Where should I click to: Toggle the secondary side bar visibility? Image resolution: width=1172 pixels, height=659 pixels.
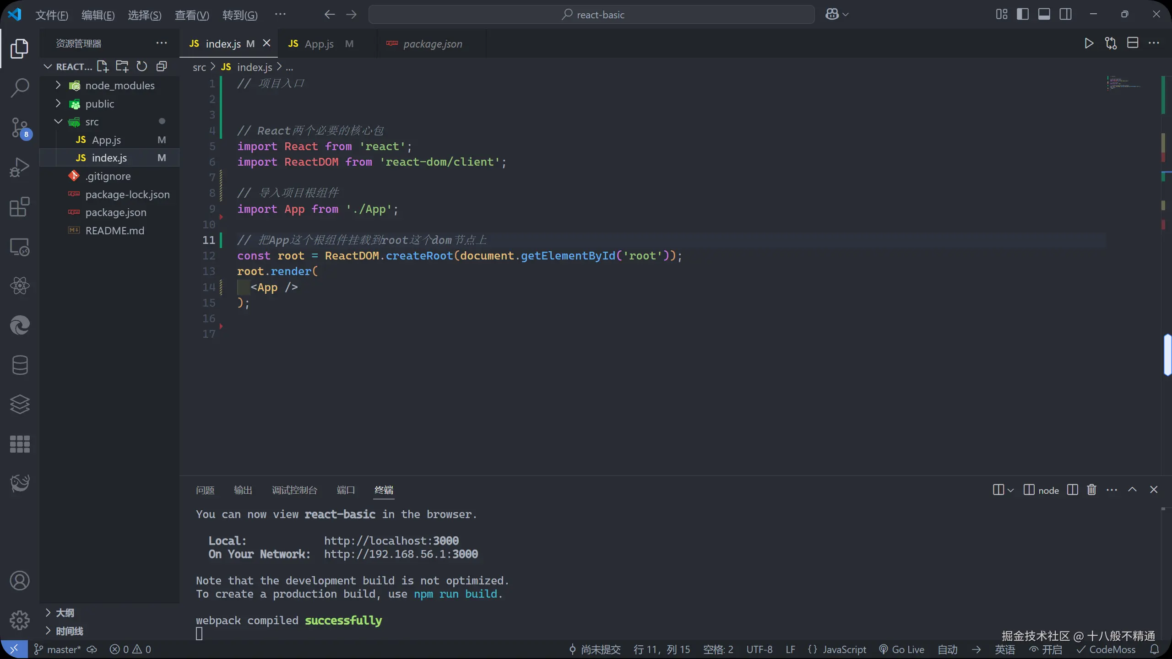click(1065, 15)
